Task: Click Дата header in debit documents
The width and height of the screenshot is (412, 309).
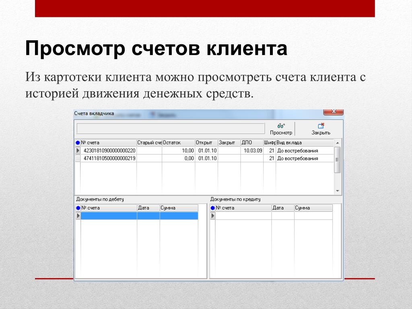Action: click(148, 208)
